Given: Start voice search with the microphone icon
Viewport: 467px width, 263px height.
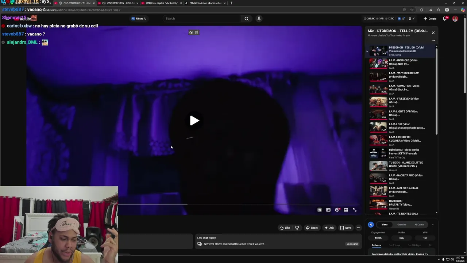Looking at the screenshot, I should pos(259,19).
